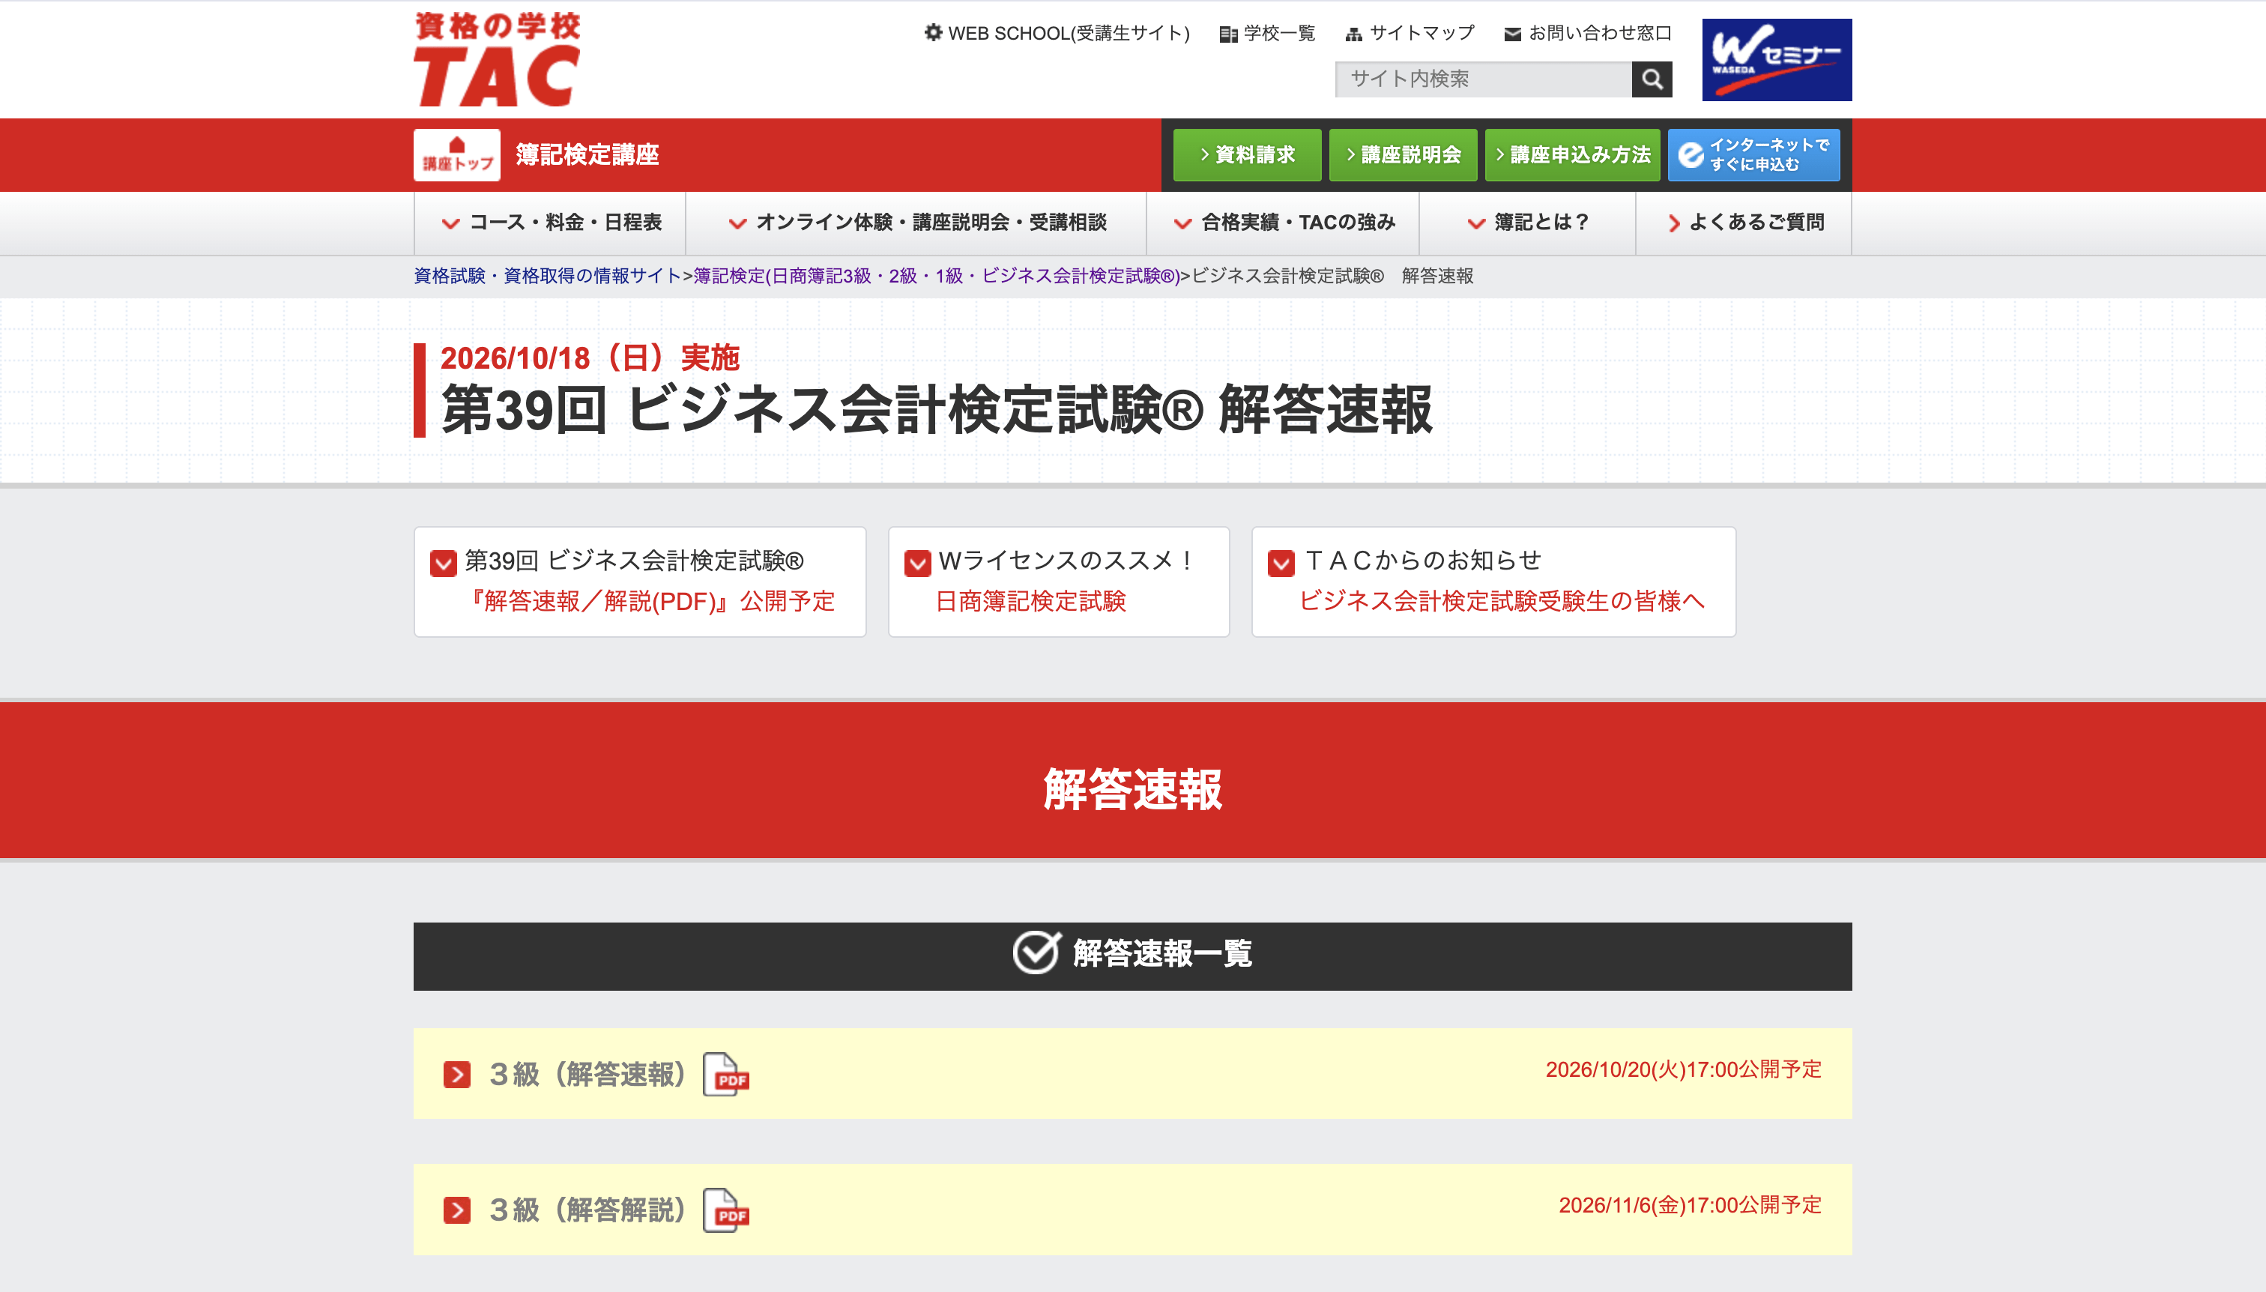
Task: Open the W Seminar Waseda banner
Action: 1776,59
